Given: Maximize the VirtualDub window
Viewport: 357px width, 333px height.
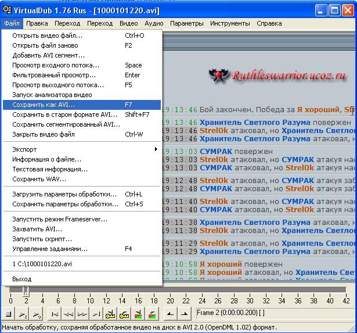Looking at the screenshot, I should tap(334, 10).
